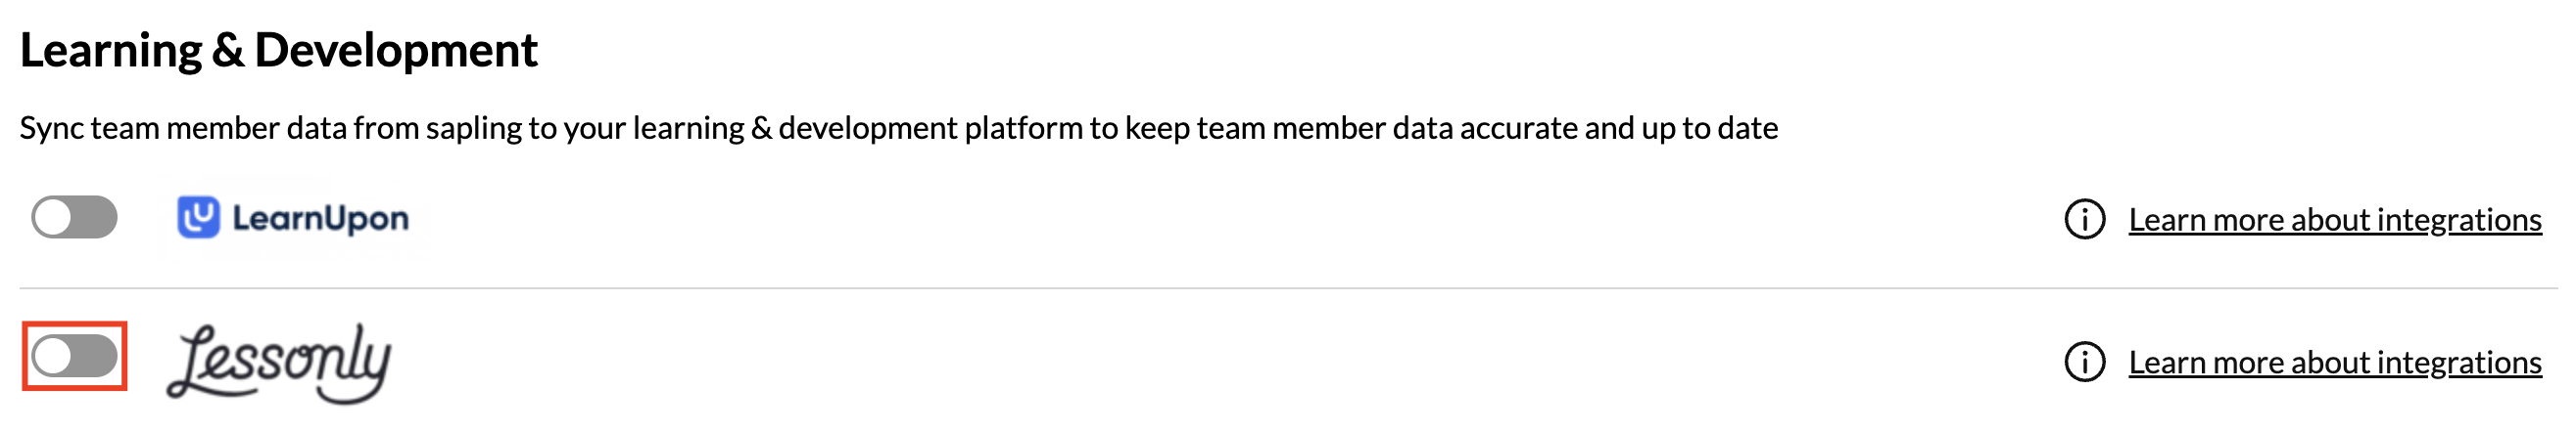Click the Lessonly cursive logo

click(x=279, y=362)
